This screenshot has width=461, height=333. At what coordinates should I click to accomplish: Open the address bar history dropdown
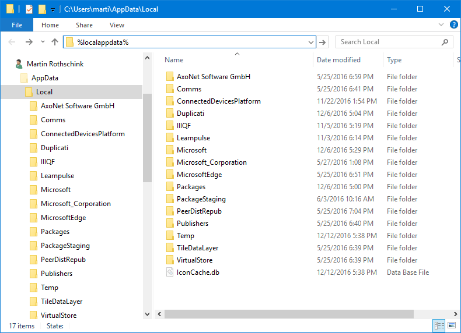click(x=311, y=42)
